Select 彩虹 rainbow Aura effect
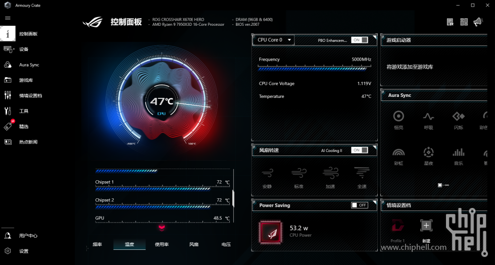 click(x=399, y=157)
